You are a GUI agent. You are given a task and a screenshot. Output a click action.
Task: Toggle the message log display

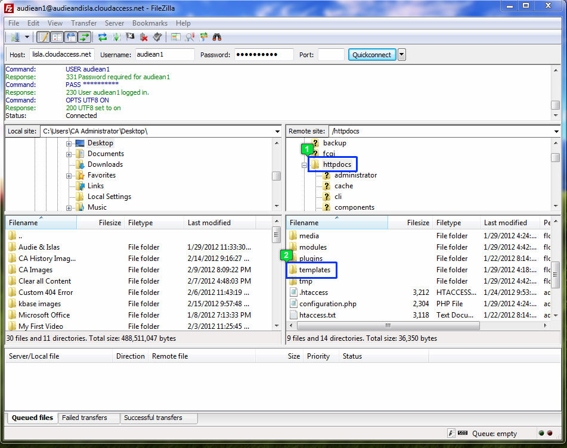coord(44,37)
